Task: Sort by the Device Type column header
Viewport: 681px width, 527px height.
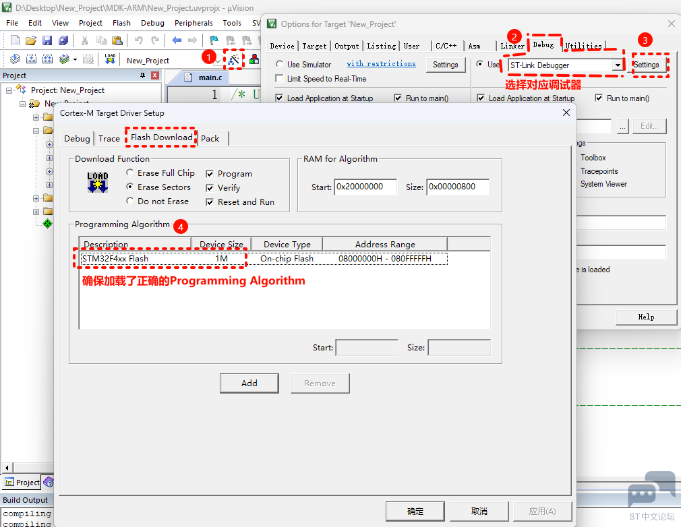Action: pyautogui.click(x=287, y=245)
